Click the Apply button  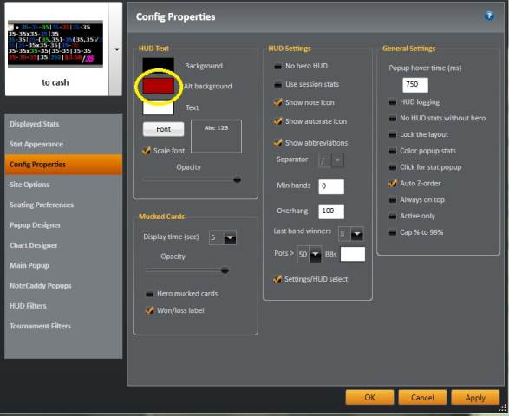tap(475, 398)
